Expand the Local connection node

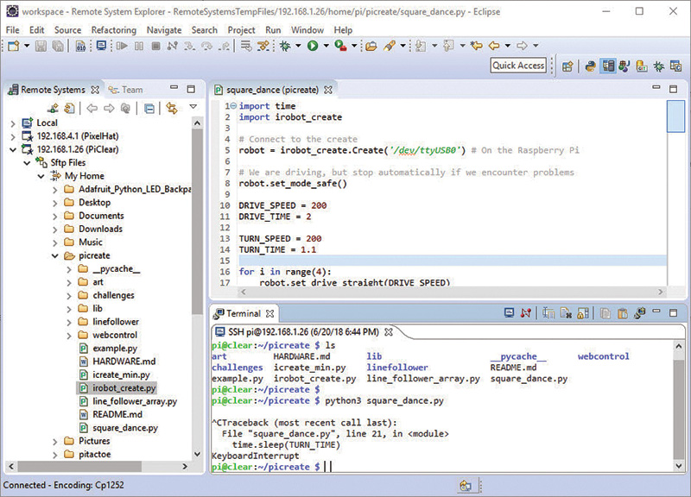(x=13, y=123)
